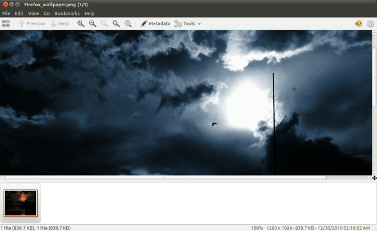Click the 100% zoom level in status bar
The width and height of the screenshot is (377, 231).
pos(257,228)
